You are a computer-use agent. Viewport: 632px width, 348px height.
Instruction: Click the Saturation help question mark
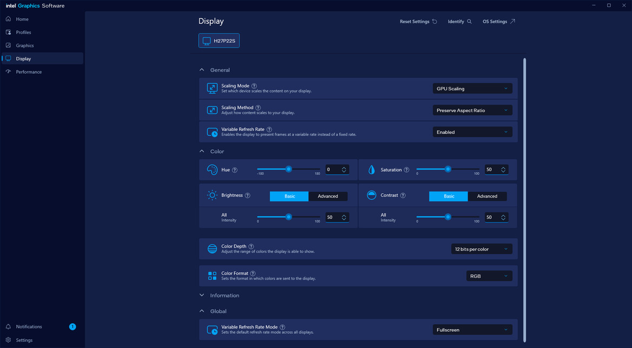point(407,170)
